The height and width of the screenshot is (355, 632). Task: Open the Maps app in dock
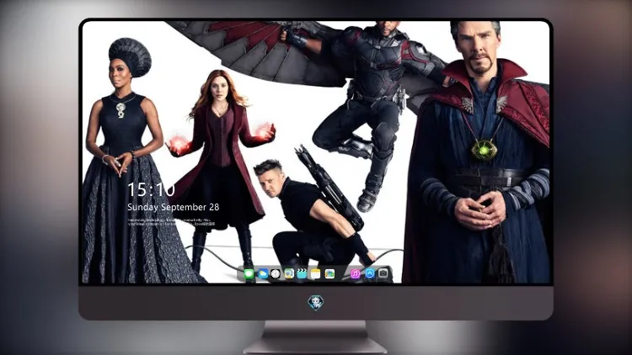point(289,274)
